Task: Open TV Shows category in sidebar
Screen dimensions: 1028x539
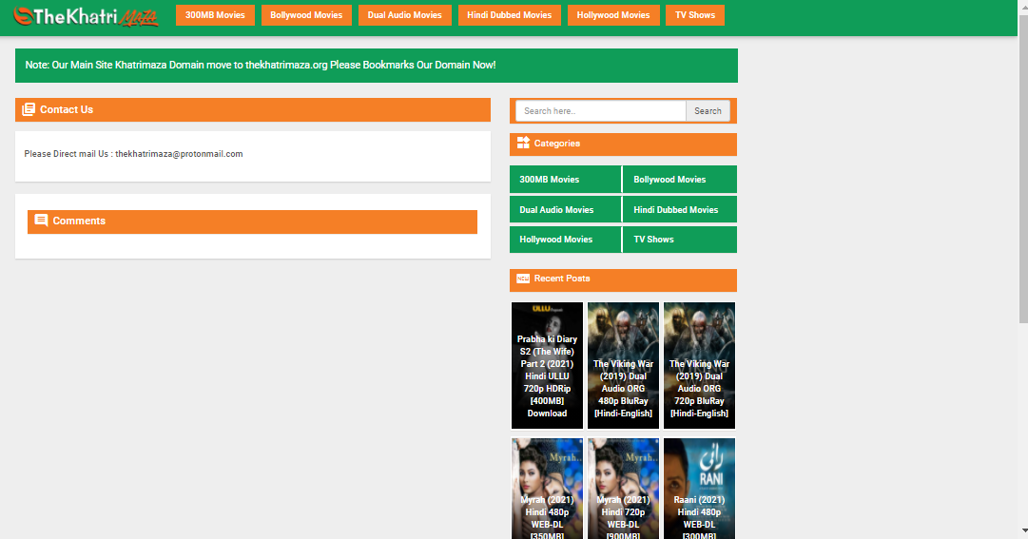Action: coord(680,240)
